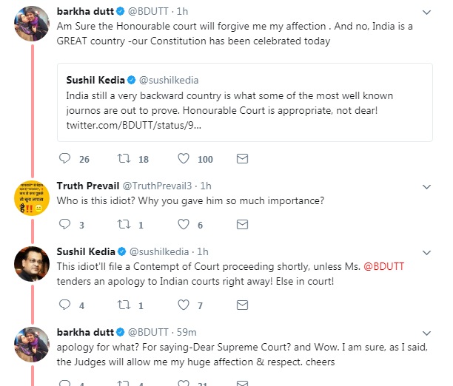Image resolution: width=453 pixels, height=386 pixels.
Task: Retweet Sushil Kedia's Contempt of Court tweet
Action: (x=124, y=305)
